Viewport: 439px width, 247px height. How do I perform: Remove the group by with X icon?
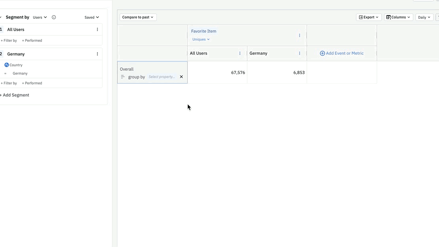coord(181,77)
